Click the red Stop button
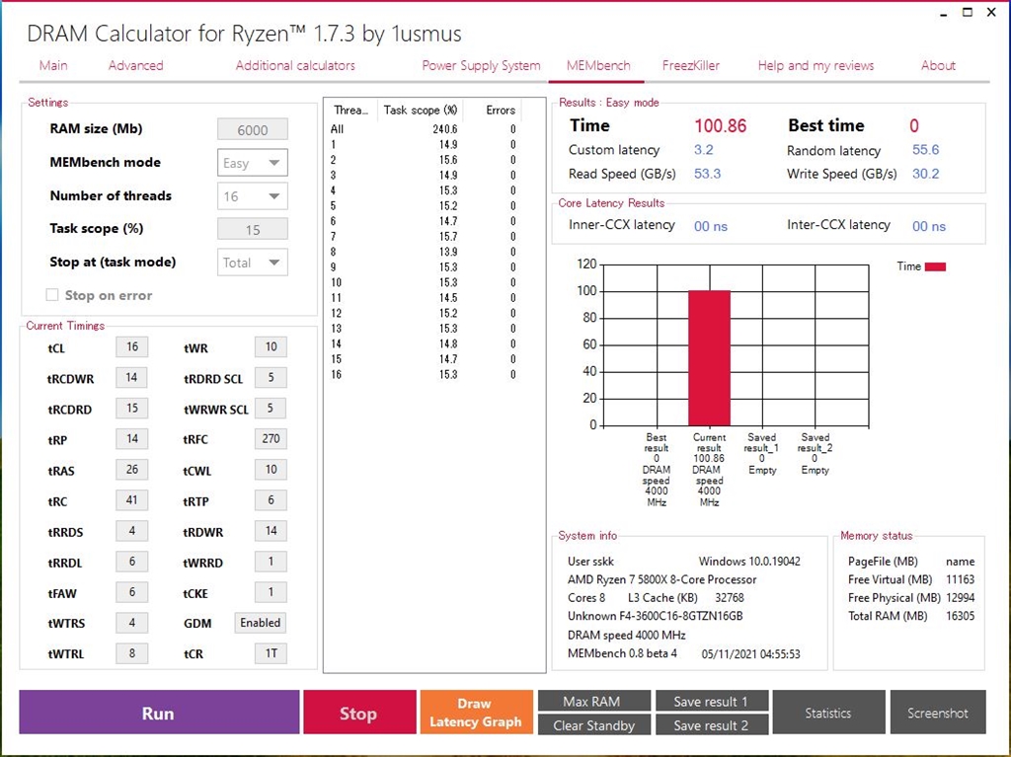 click(359, 713)
